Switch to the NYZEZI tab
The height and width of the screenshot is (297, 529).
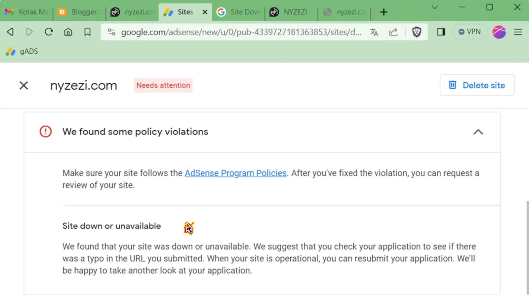pos(291,12)
